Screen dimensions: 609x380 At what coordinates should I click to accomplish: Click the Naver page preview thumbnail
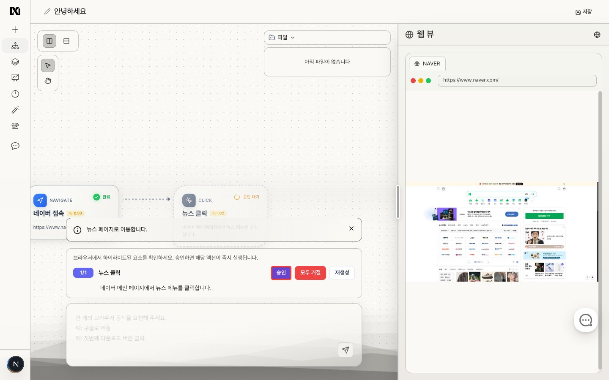coord(502,232)
